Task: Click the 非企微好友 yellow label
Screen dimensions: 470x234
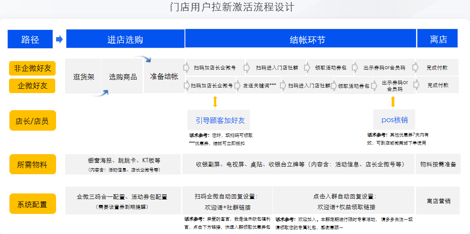Action: (x=33, y=68)
